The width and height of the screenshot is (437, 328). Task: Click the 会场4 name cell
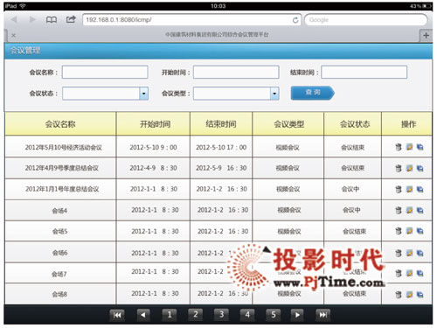pyautogui.click(x=59, y=211)
